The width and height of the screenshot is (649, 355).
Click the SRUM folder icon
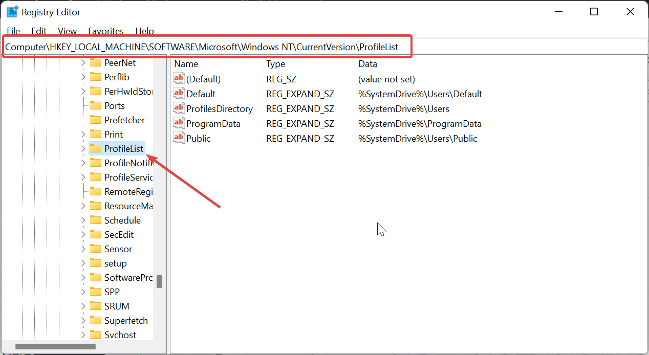pos(96,306)
